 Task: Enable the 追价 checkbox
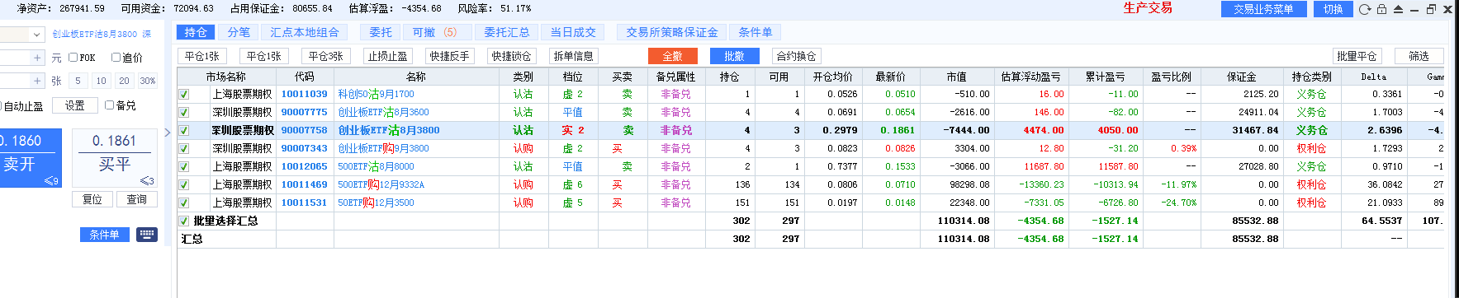tap(116, 58)
